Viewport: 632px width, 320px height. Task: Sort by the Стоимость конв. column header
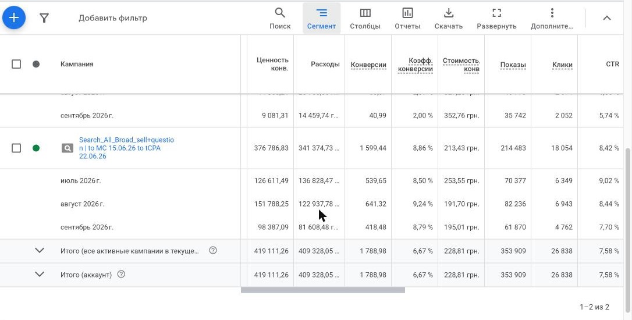coord(461,65)
